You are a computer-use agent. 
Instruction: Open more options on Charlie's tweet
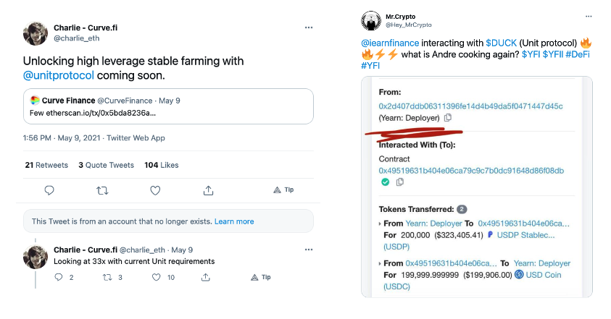click(x=309, y=27)
